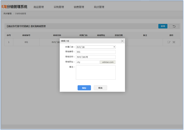
Task: Cancel editing with 取消 button
Action: point(100,88)
